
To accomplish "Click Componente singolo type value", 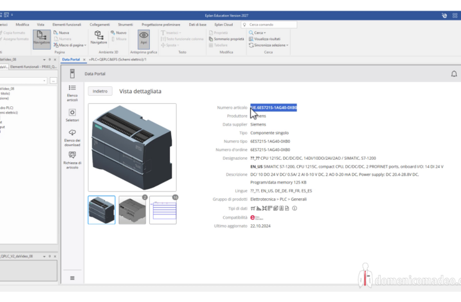I will [269, 133].
